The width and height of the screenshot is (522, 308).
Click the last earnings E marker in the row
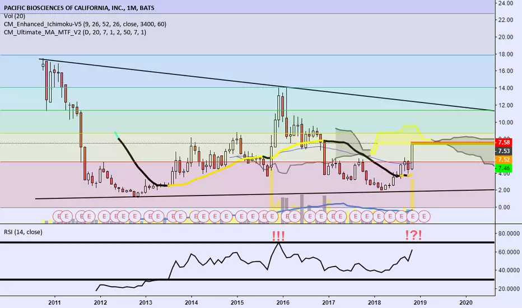point(424,216)
